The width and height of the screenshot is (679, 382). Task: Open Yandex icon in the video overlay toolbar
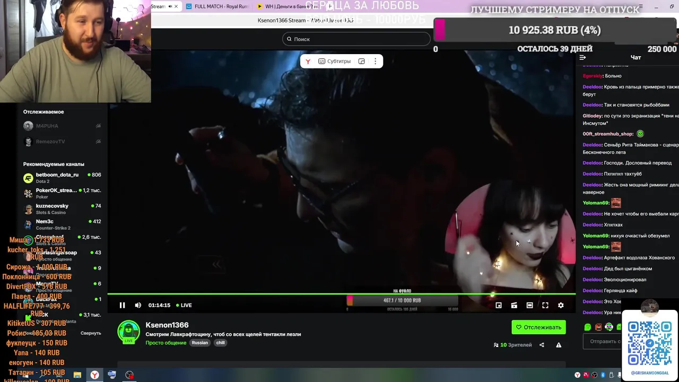point(308,61)
